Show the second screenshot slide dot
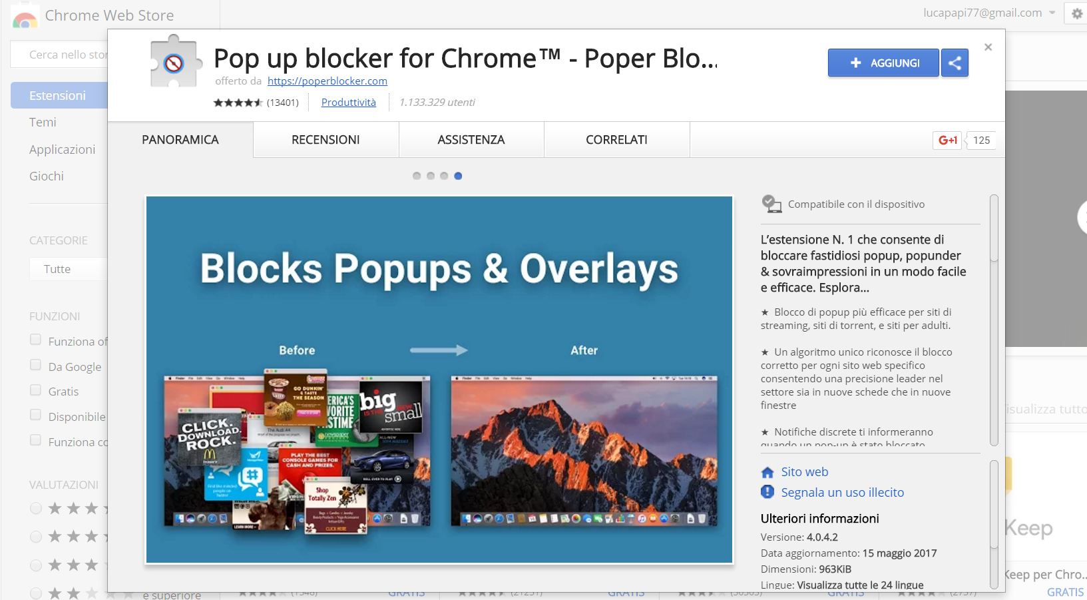The image size is (1087, 600). coord(431,176)
